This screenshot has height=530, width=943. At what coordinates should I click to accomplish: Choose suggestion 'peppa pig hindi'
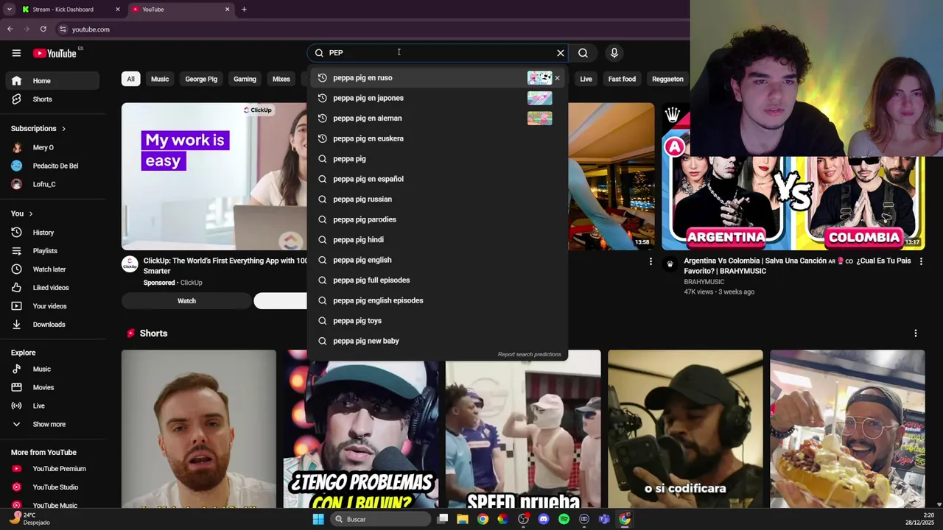pyautogui.click(x=438, y=240)
